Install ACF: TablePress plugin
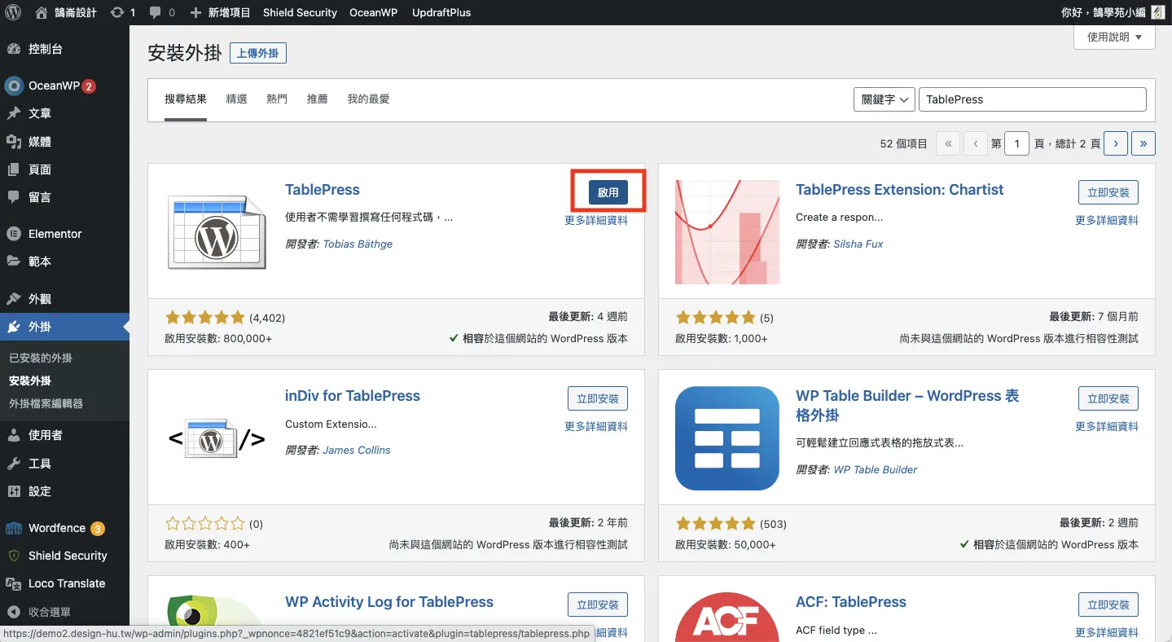Screen dimensions: 1172x642 click(1108, 605)
